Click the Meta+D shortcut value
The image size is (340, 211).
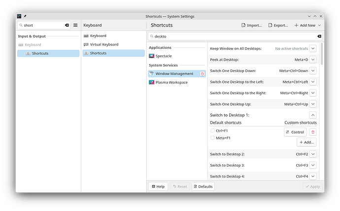[301, 60]
